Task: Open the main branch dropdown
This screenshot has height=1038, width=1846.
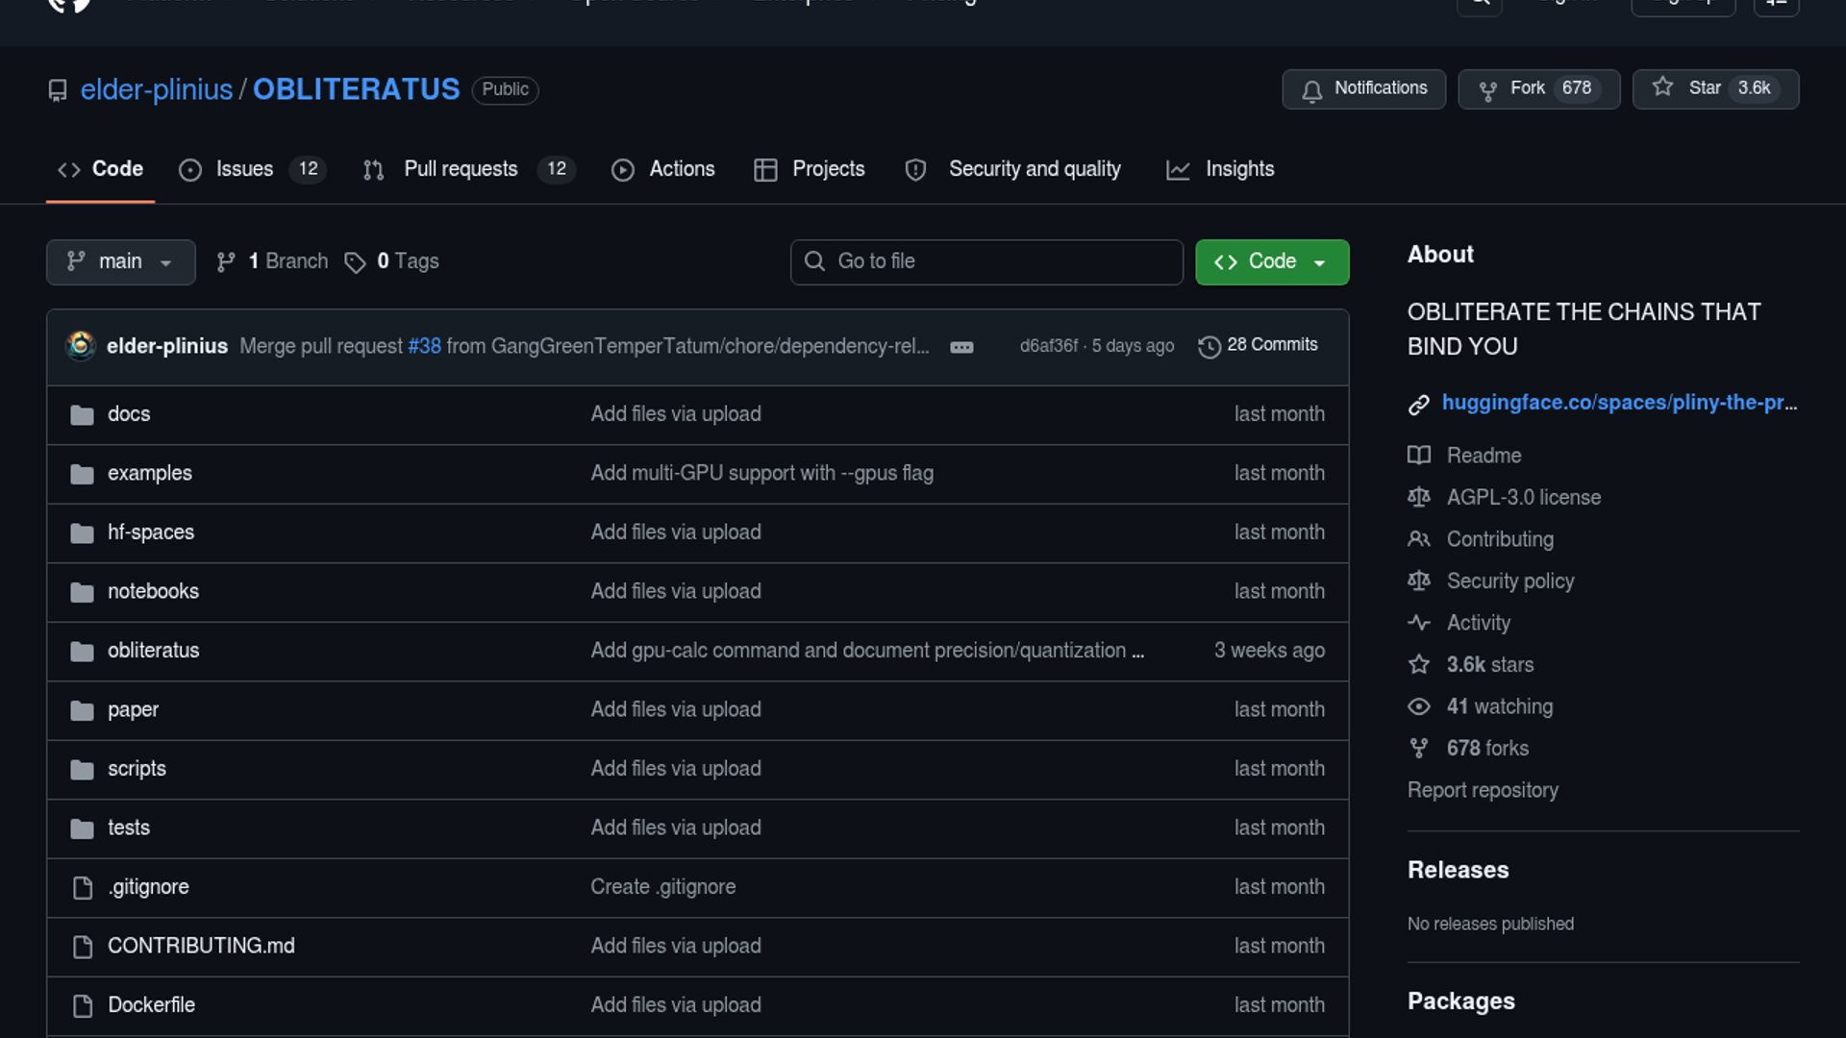Action: pyautogui.click(x=120, y=261)
